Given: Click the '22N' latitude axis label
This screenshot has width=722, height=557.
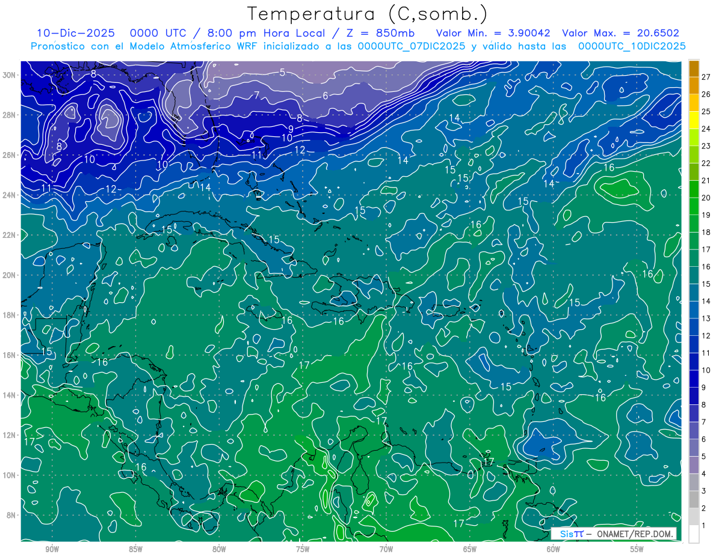Looking at the screenshot, I should [x=10, y=235].
